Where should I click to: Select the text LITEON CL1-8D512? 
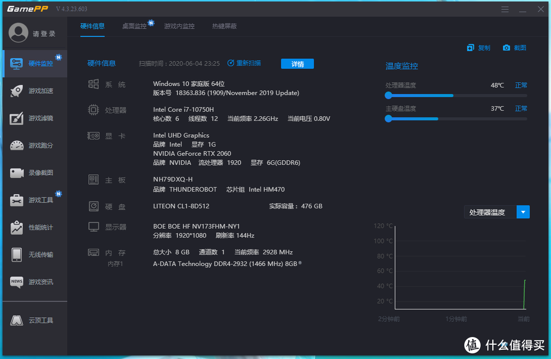point(181,206)
